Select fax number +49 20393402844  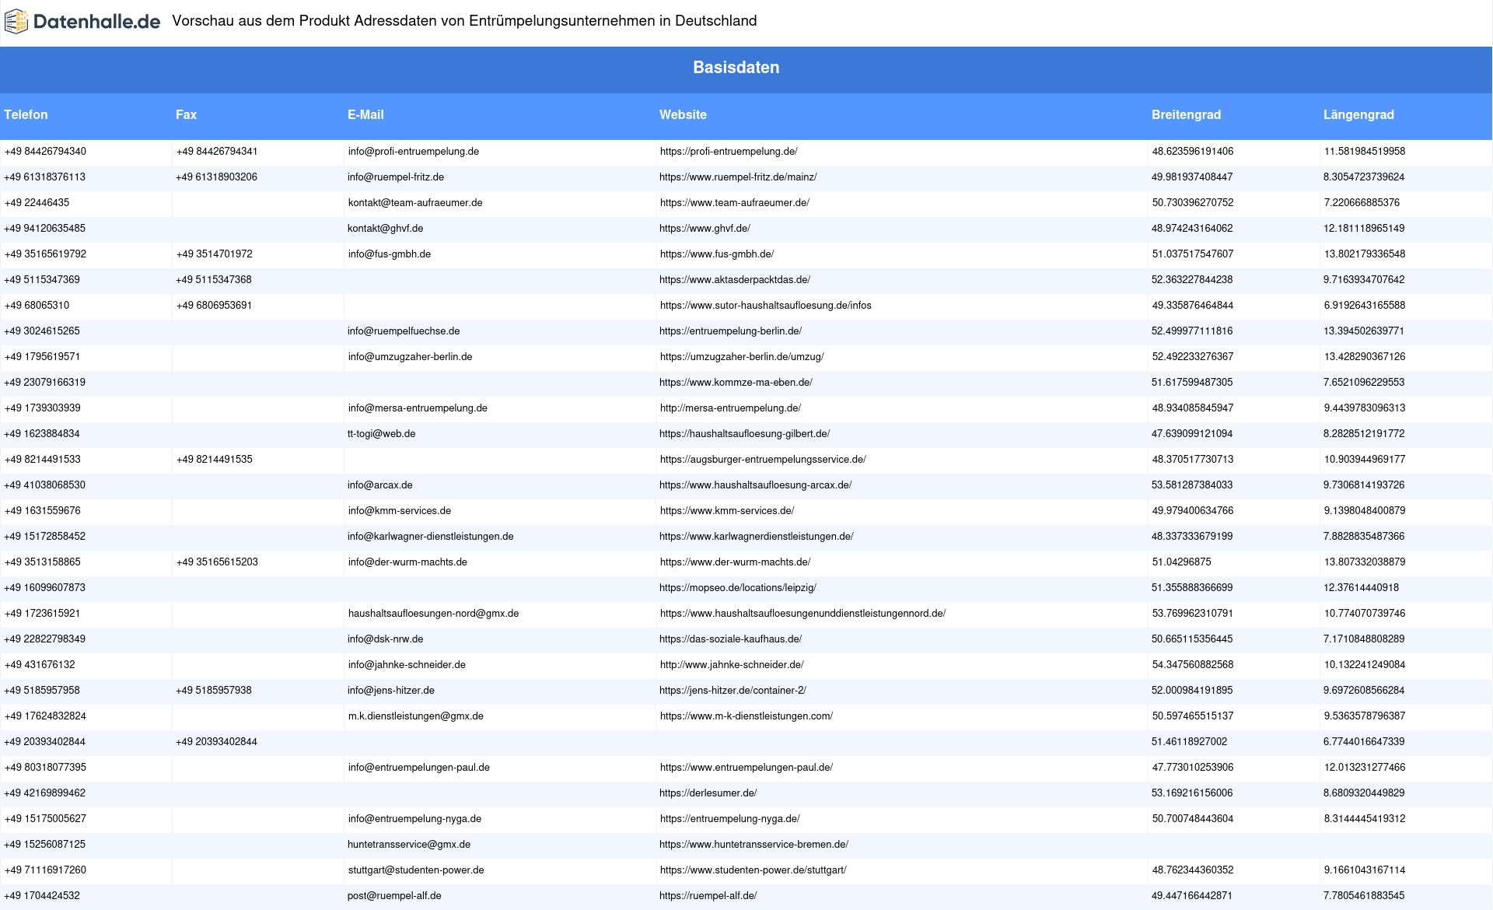click(x=216, y=742)
